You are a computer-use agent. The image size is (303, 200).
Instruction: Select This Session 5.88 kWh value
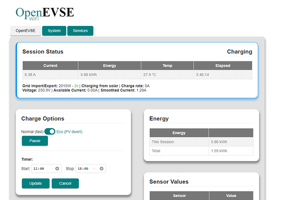tap(219, 142)
